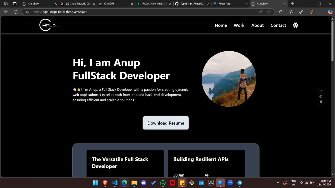Open the browser Extensions puzzle icon
This screenshot has width=335, height=188.
[281, 12]
